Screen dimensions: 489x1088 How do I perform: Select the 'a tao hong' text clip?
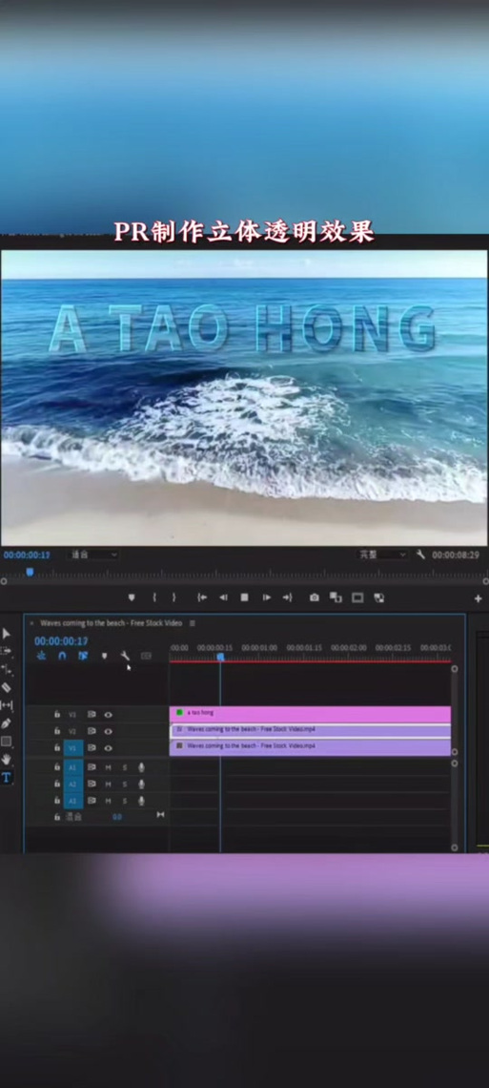[x=311, y=714]
